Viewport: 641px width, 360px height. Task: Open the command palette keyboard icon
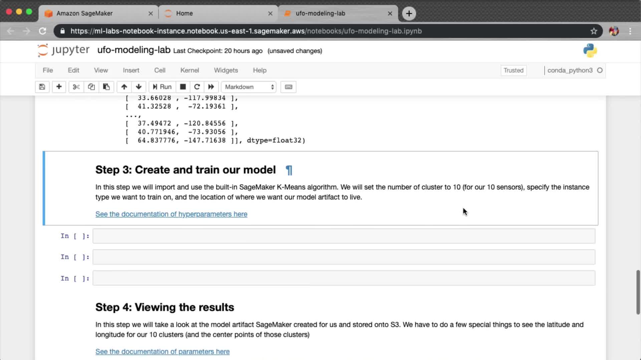[x=288, y=87]
